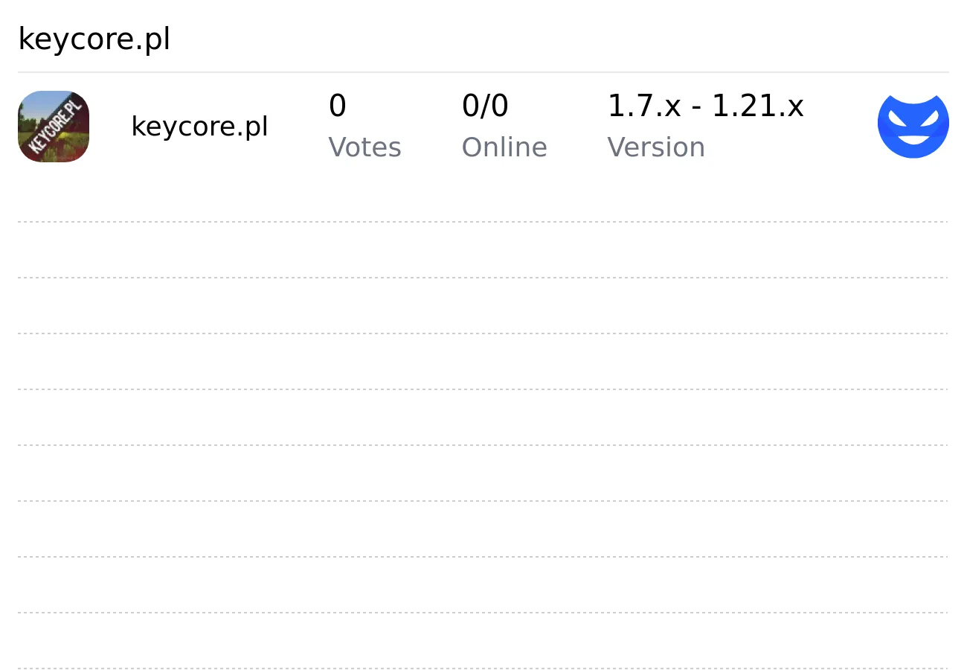
Task: Click the blue smiling mask icon
Action: [x=913, y=126]
